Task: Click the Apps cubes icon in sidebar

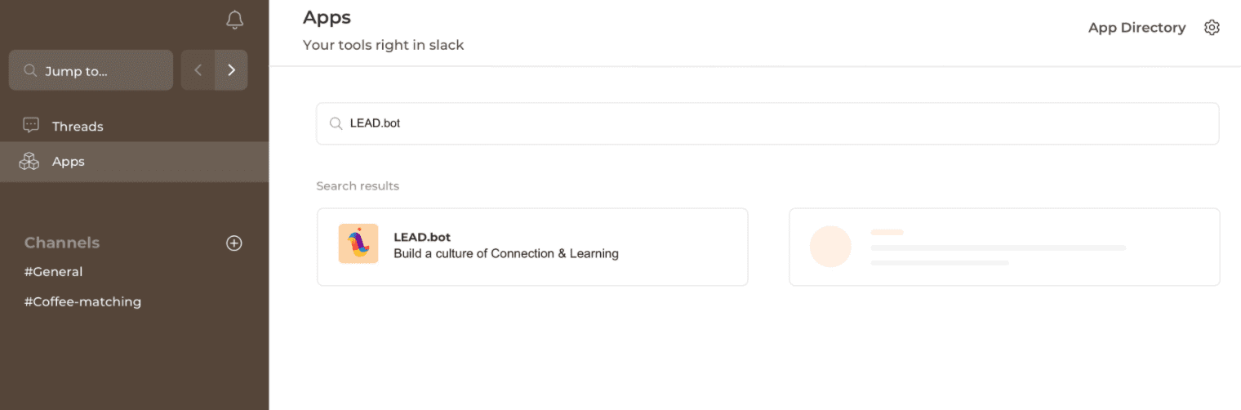Action: [x=30, y=162]
